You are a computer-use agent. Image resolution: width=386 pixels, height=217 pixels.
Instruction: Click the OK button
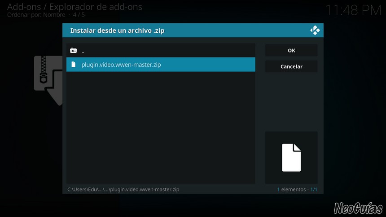(291, 50)
